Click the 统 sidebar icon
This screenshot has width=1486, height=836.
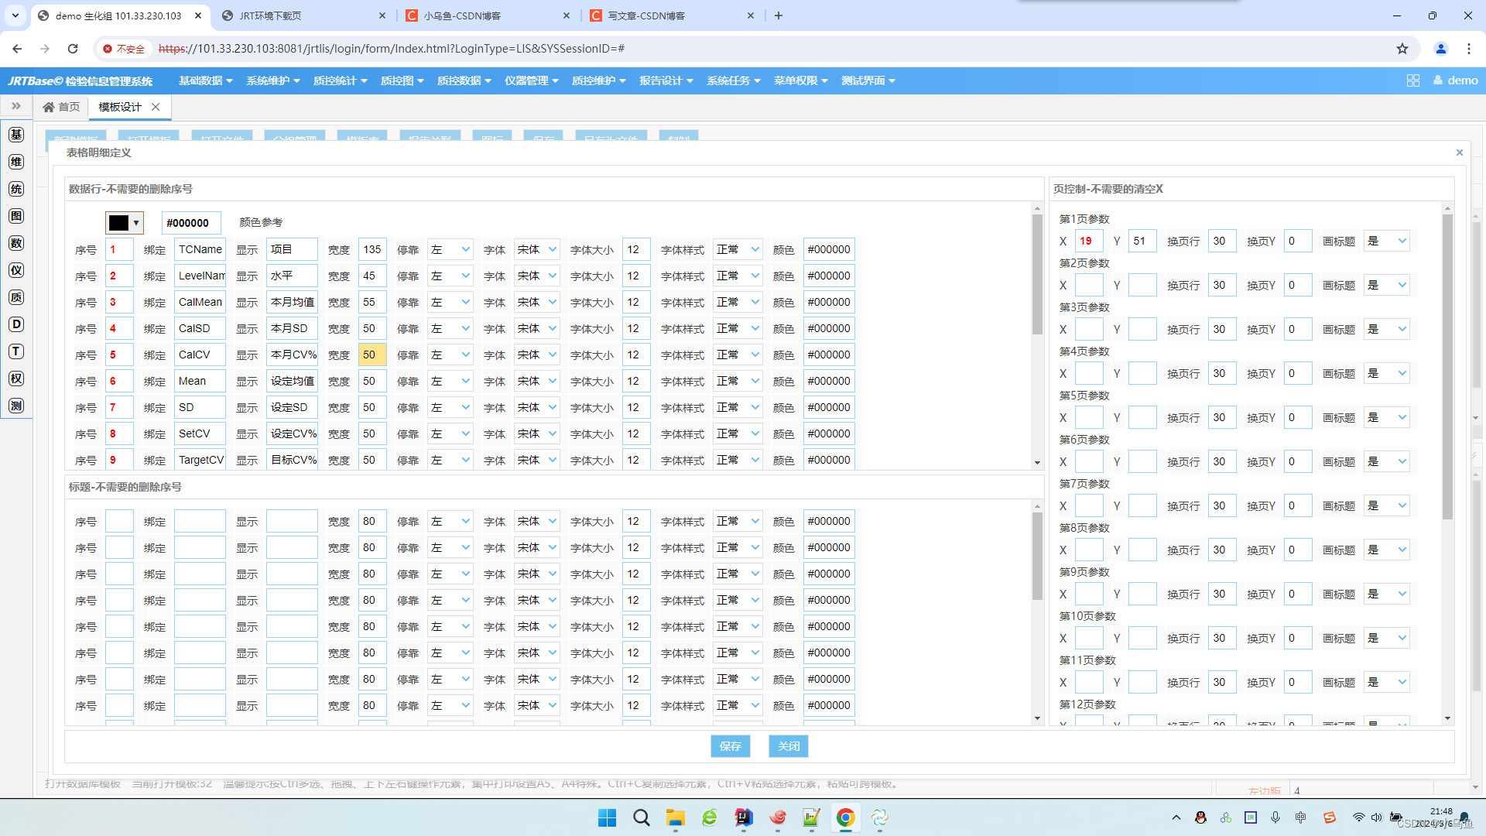coord(16,189)
